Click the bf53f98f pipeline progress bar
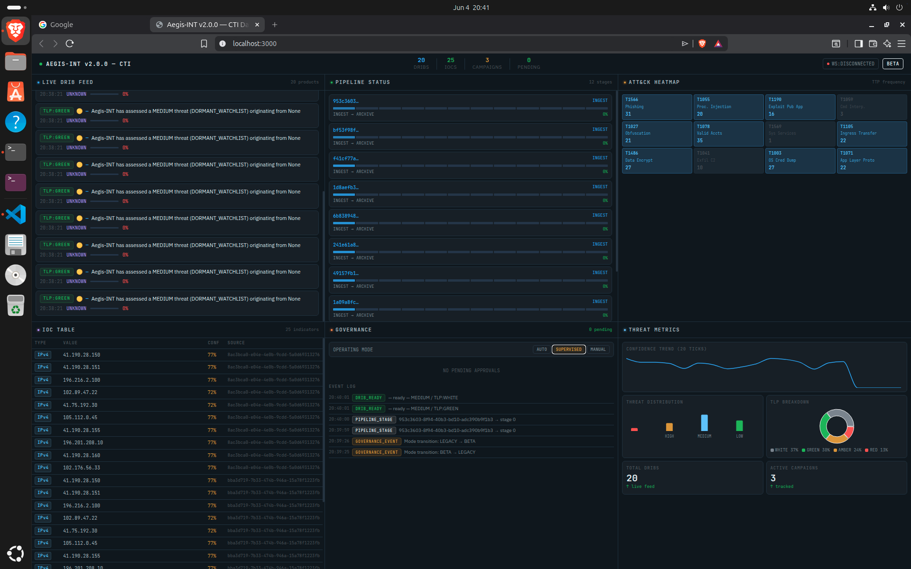Viewport: 911px width, 569px height. tap(470, 137)
